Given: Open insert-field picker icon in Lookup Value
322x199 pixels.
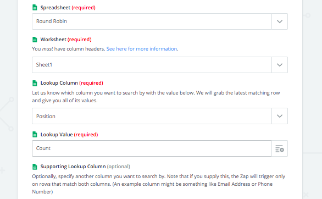Looking at the screenshot, I should point(280,148).
